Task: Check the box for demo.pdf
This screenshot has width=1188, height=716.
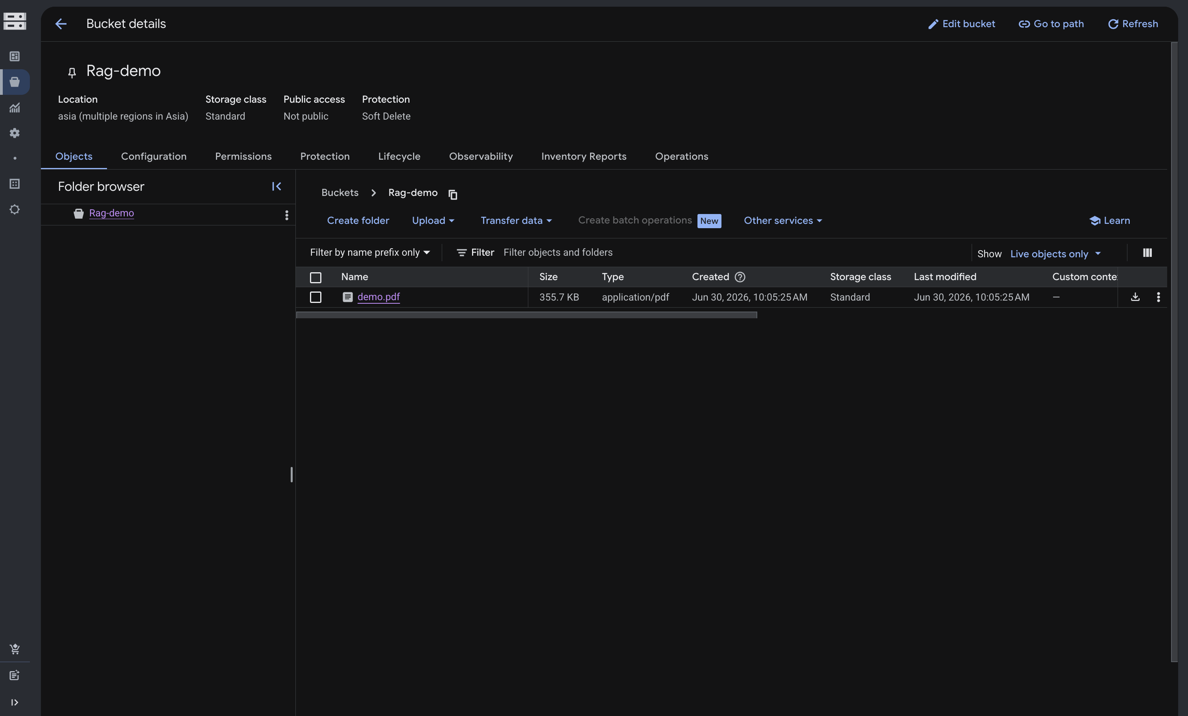Action: coord(315,297)
